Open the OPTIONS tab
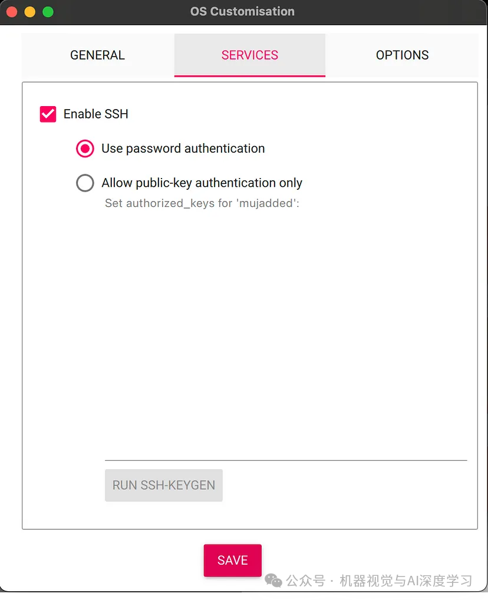 pyautogui.click(x=402, y=55)
